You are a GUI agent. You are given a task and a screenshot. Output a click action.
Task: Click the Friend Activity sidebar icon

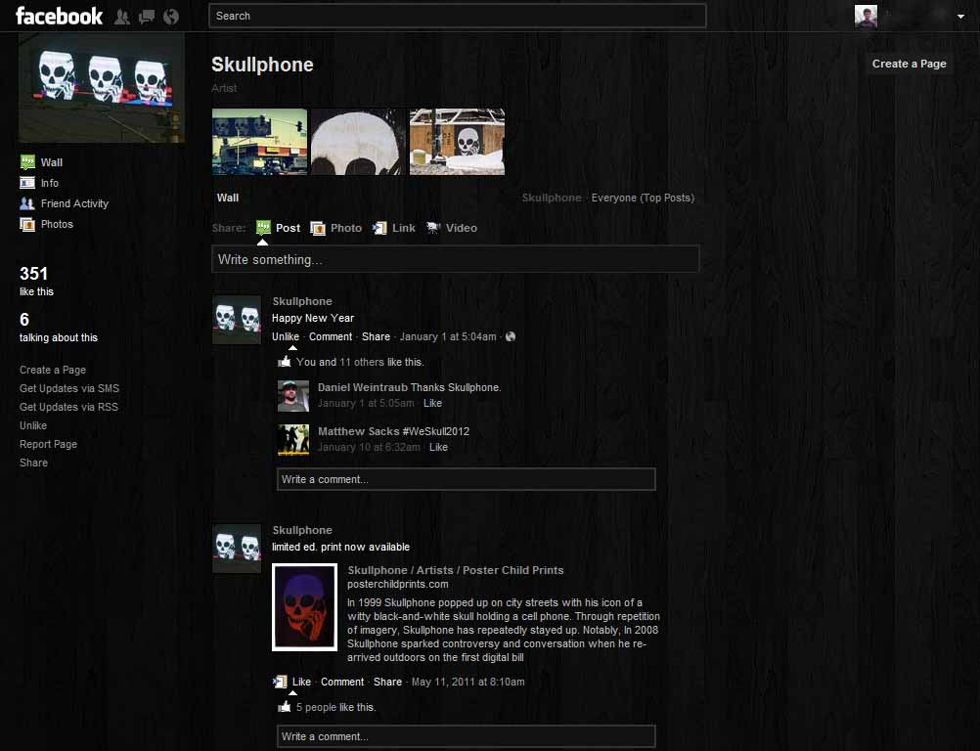click(27, 203)
